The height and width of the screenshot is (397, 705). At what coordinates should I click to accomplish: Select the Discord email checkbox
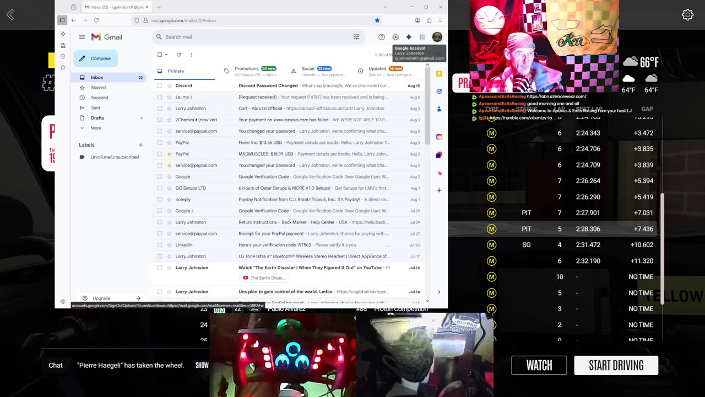pyautogui.click(x=160, y=86)
